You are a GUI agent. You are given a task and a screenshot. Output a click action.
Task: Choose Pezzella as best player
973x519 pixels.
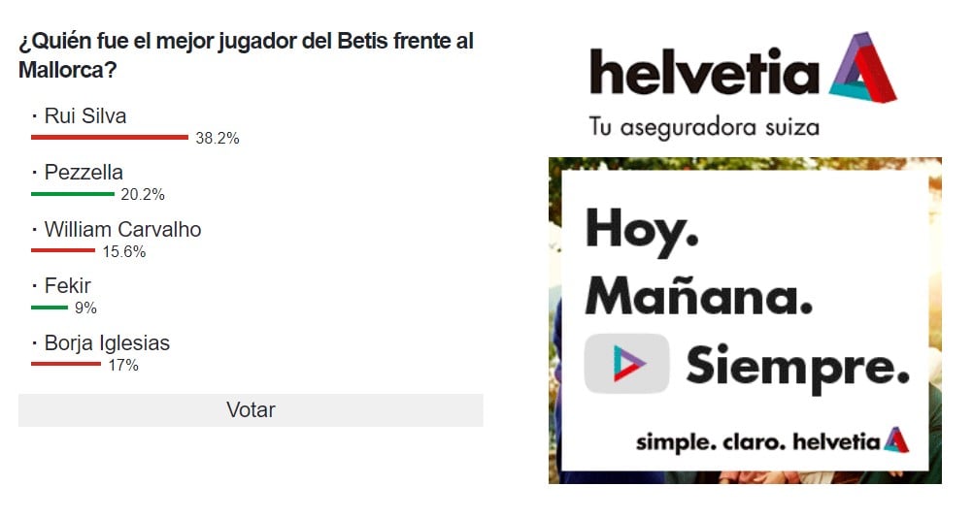[84, 173]
